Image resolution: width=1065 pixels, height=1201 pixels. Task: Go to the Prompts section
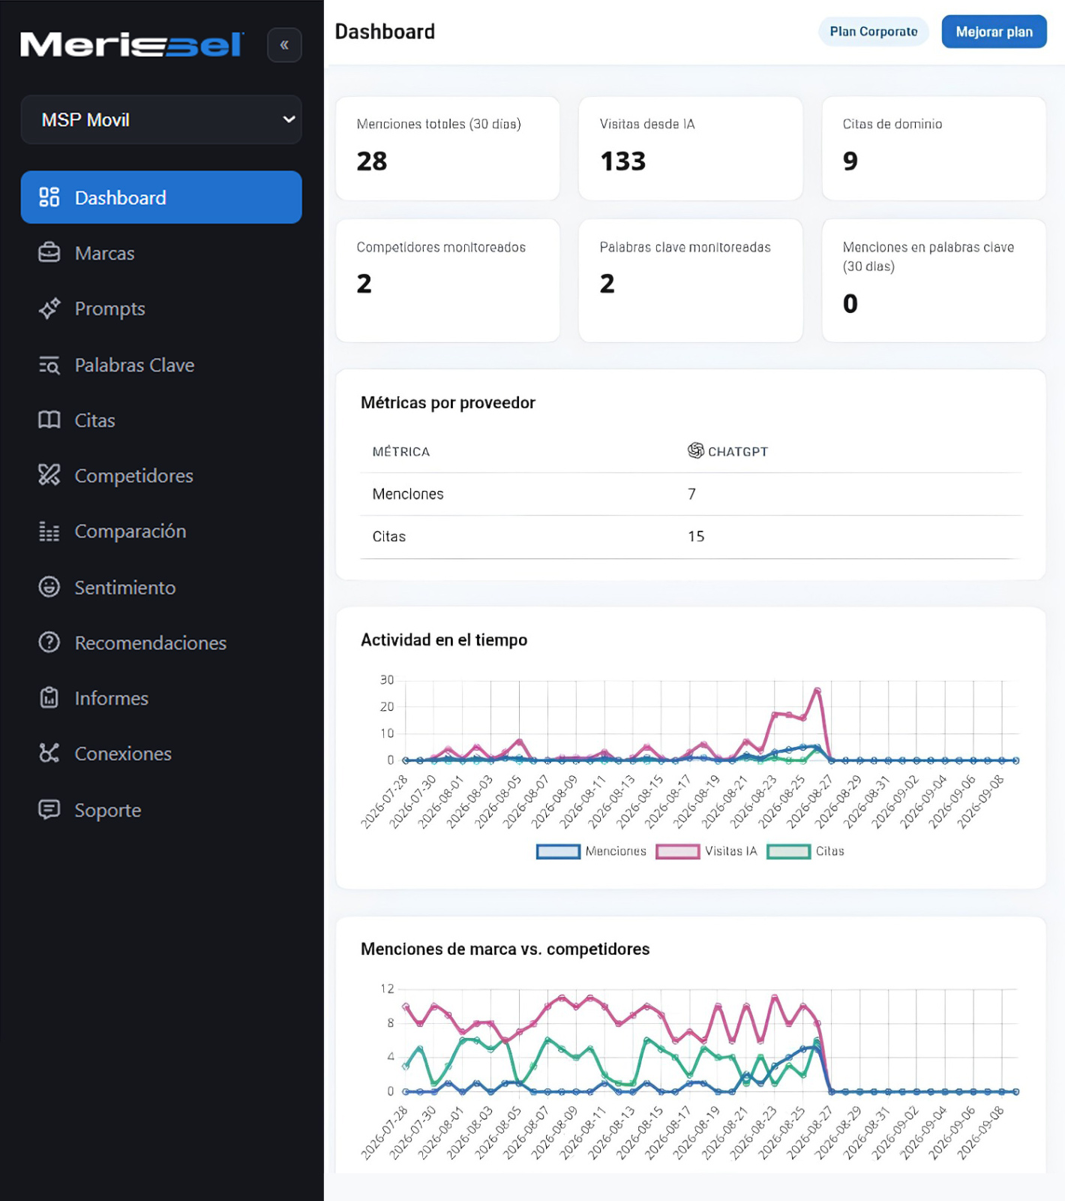coord(161,309)
